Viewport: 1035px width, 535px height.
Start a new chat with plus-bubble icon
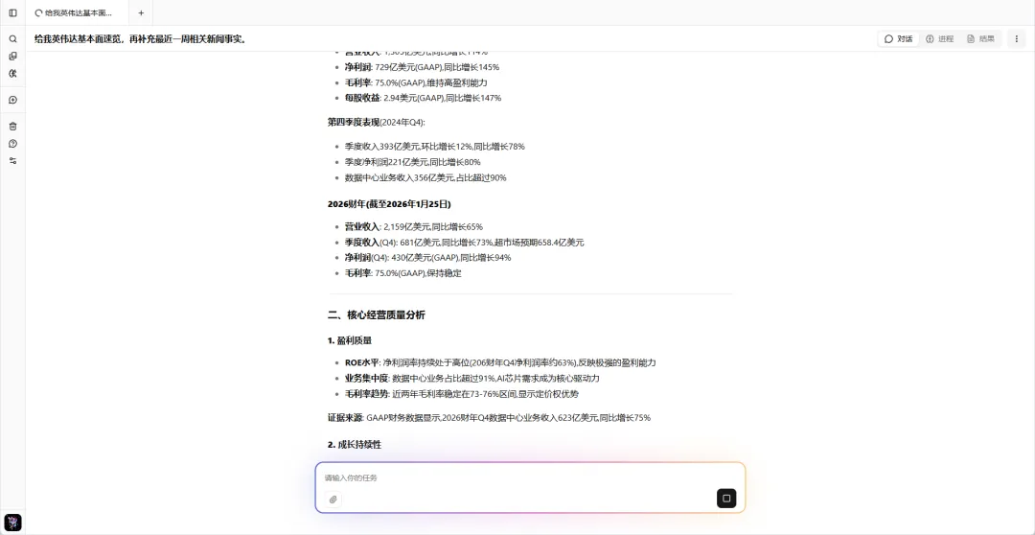click(12, 100)
